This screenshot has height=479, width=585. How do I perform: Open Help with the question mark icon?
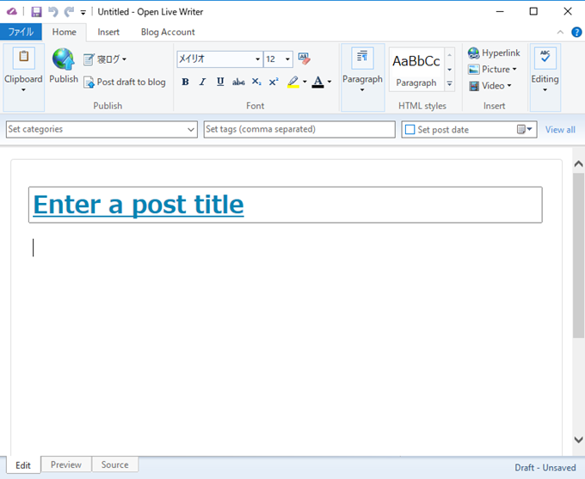click(576, 32)
